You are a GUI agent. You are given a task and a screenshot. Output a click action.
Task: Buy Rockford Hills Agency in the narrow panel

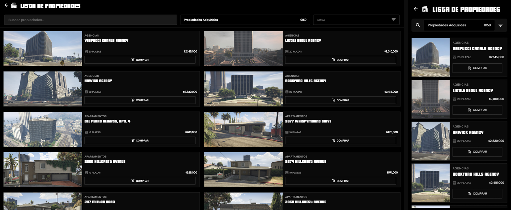[x=477, y=194]
